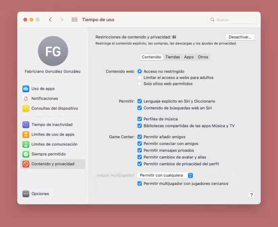Open help with the question mark button

click(251, 195)
